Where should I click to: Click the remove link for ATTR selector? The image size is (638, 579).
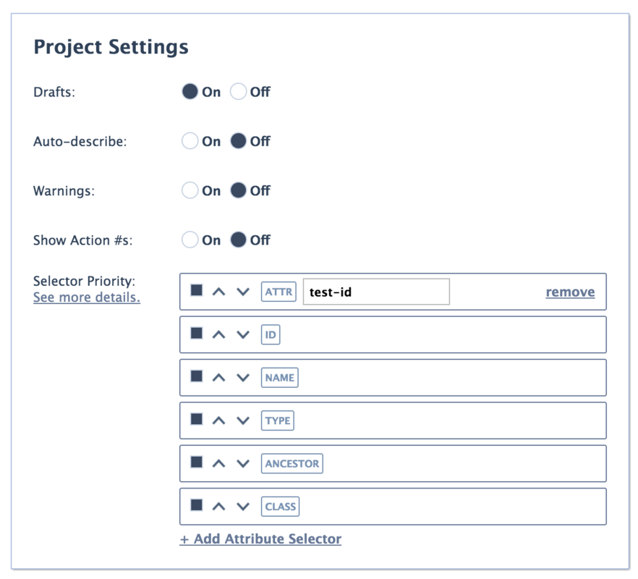point(570,292)
